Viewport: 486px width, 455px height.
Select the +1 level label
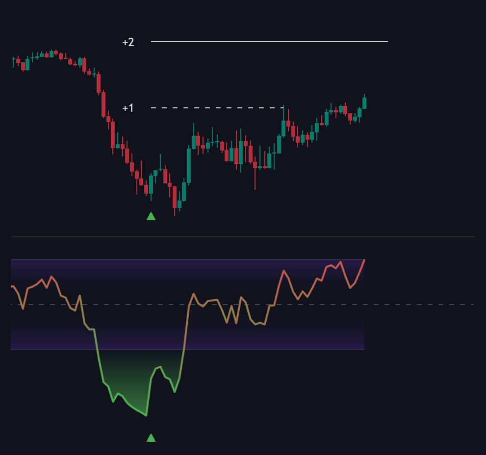click(x=128, y=108)
